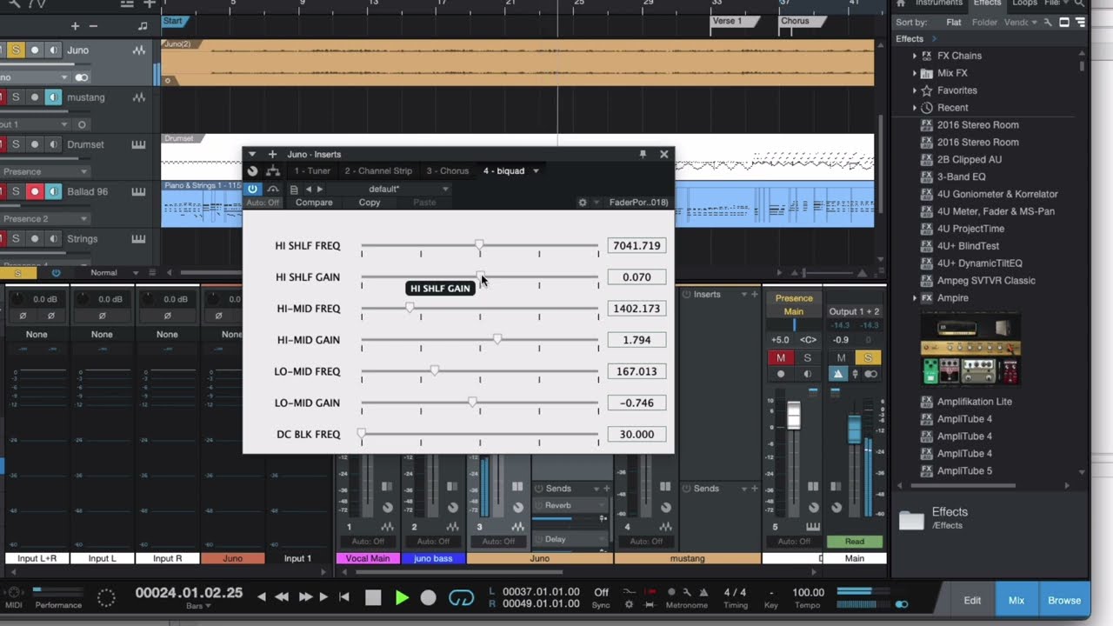Switch to the 1 - Tuner insert tab
1113x626 pixels.
[x=312, y=171]
